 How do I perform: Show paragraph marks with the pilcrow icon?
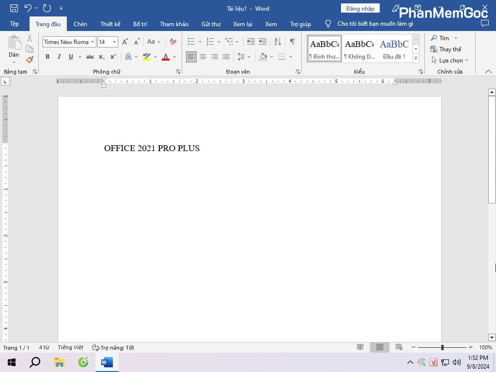point(292,42)
